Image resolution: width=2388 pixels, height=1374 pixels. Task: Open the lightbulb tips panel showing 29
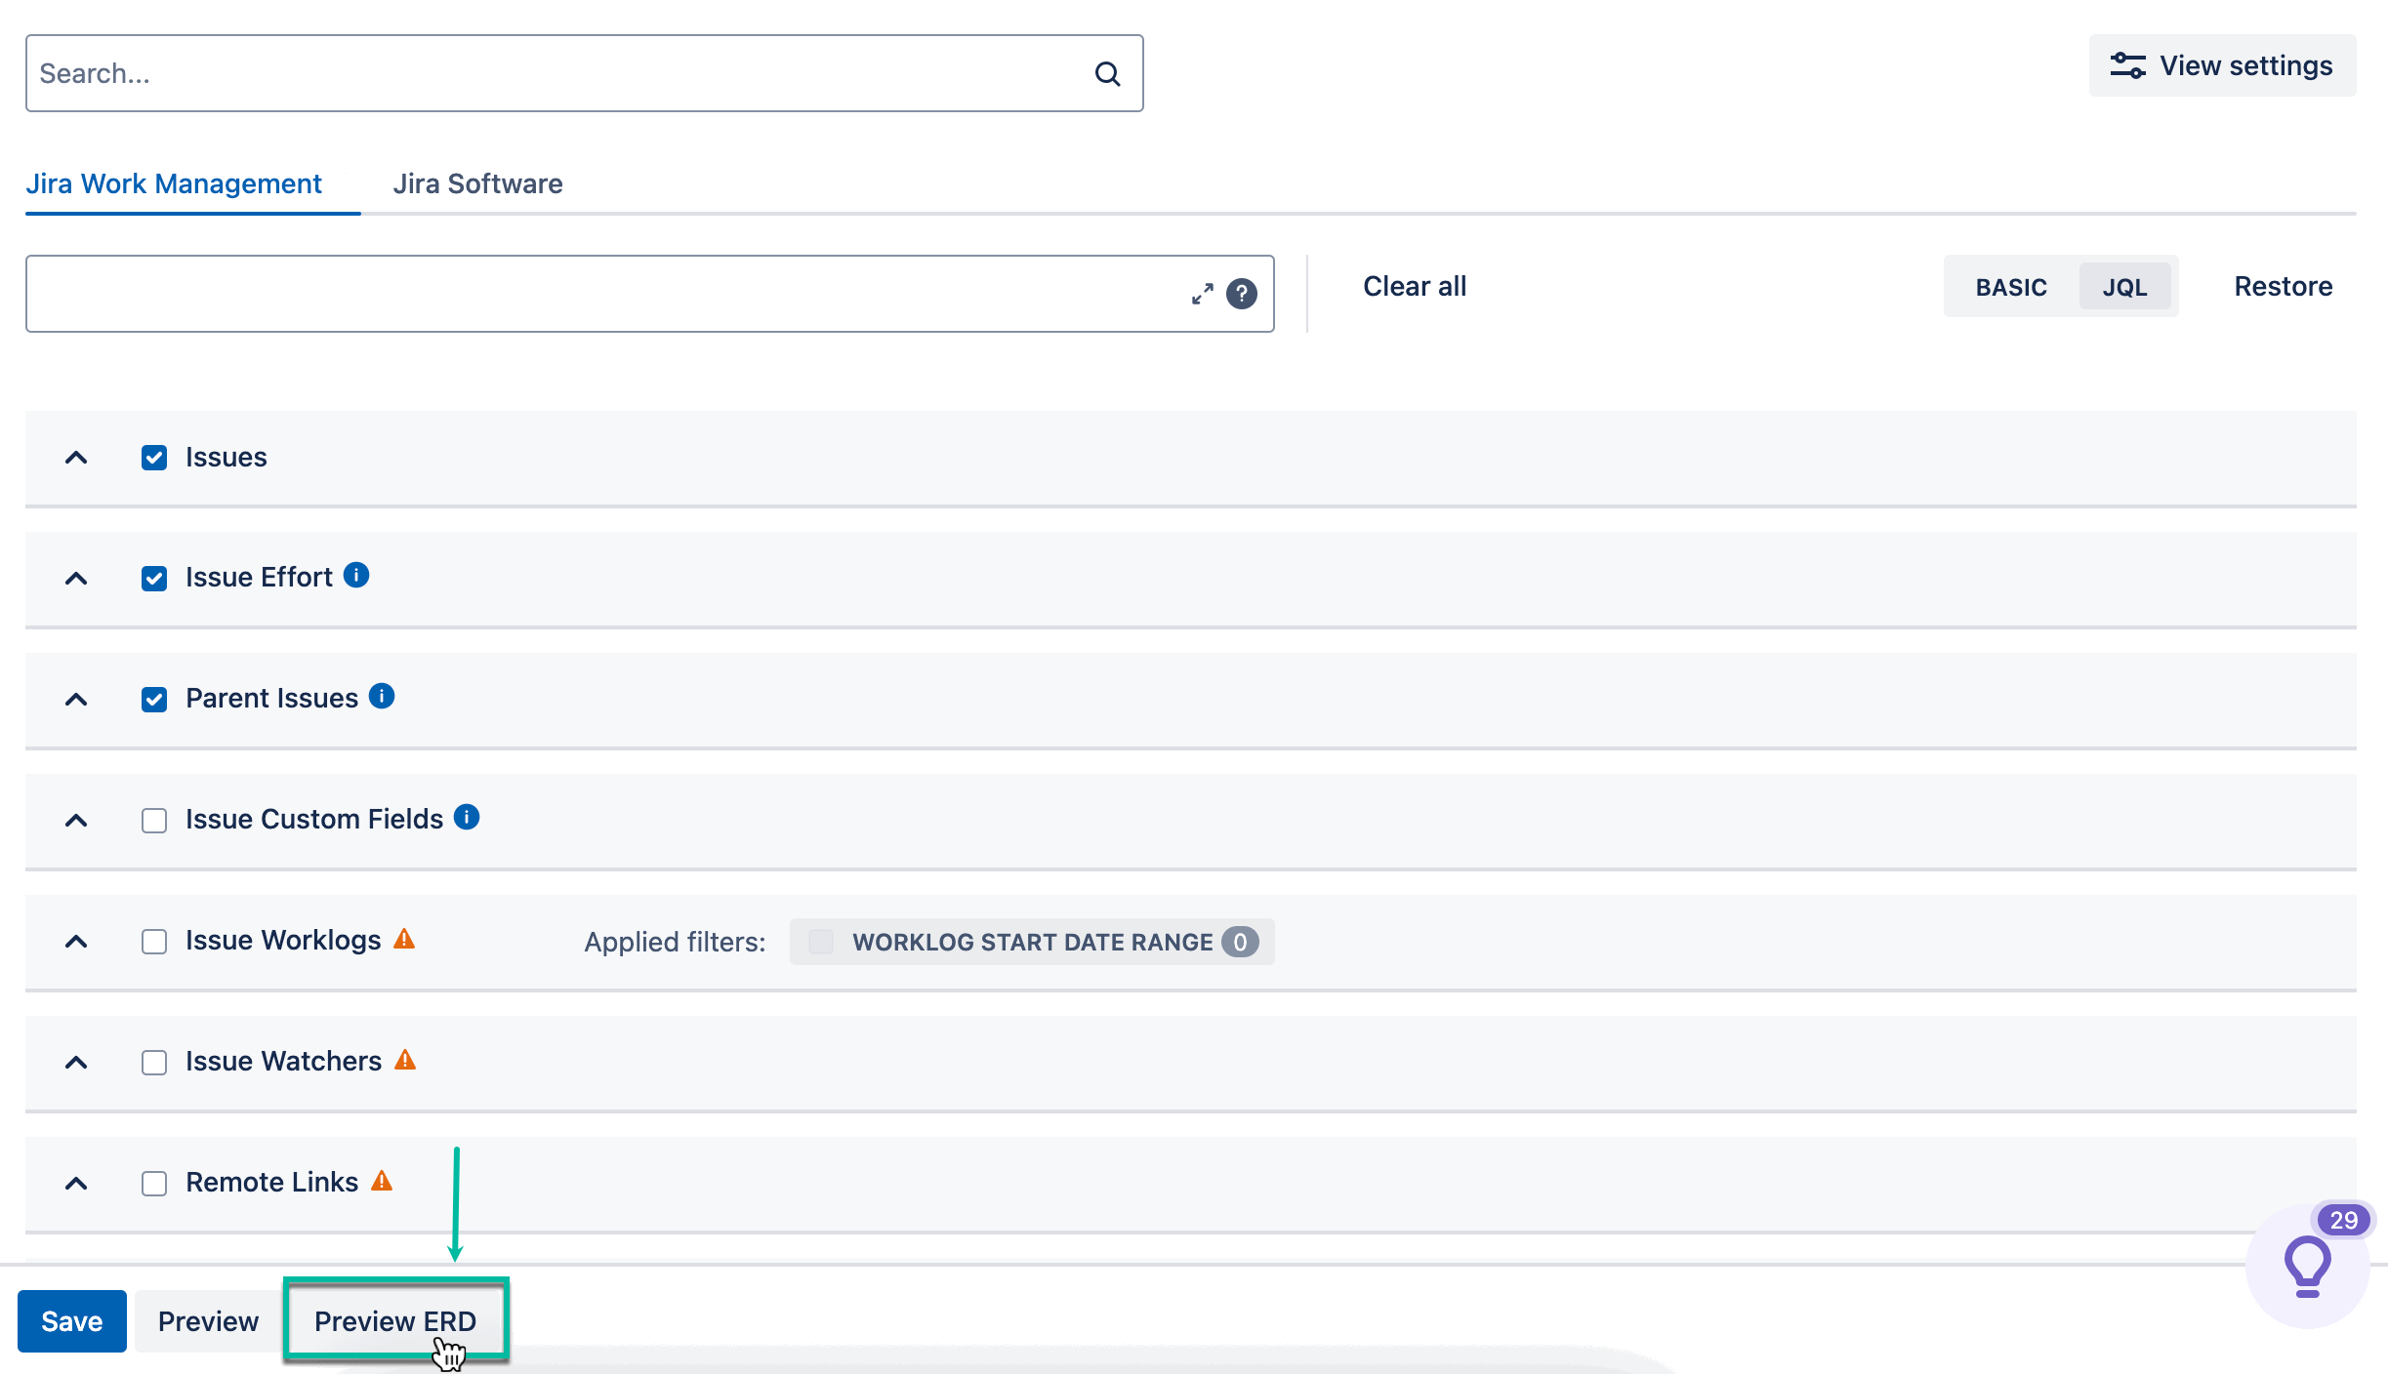[x=2307, y=1266]
